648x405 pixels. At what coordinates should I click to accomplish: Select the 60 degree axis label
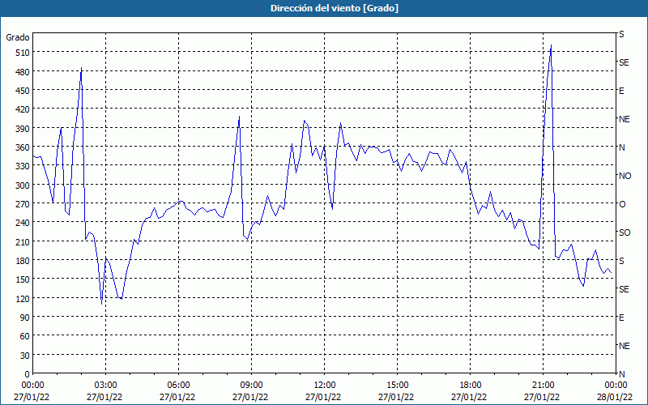[x=24, y=336]
